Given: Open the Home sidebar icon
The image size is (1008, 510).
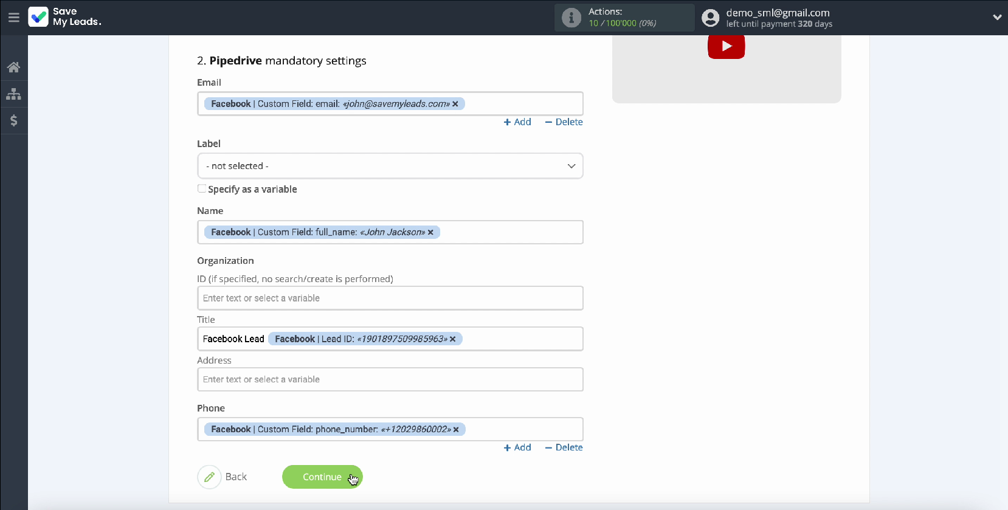Looking at the screenshot, I should pyautogui.click(x=13, y=67).
